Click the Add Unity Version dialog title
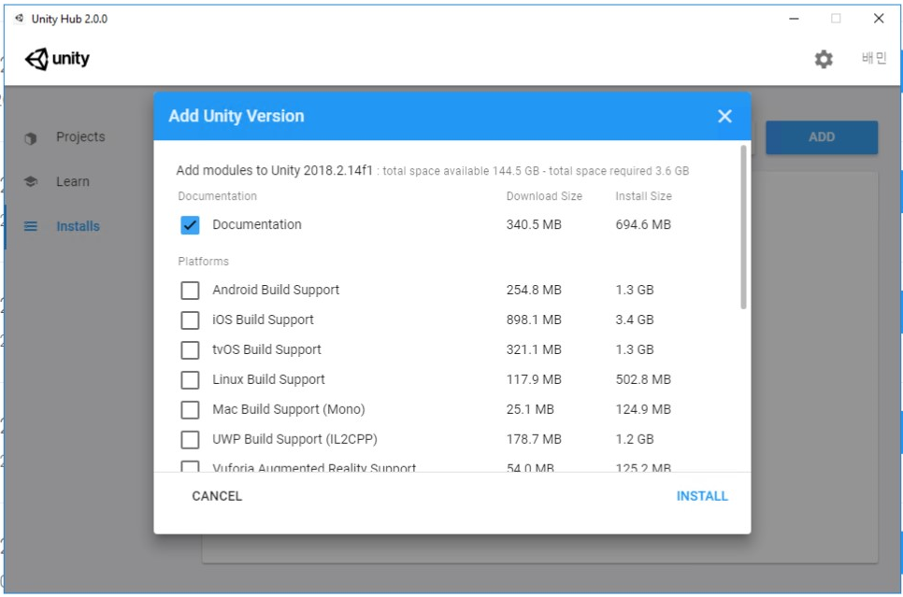The image size is (903, 597). coord(236,116)
